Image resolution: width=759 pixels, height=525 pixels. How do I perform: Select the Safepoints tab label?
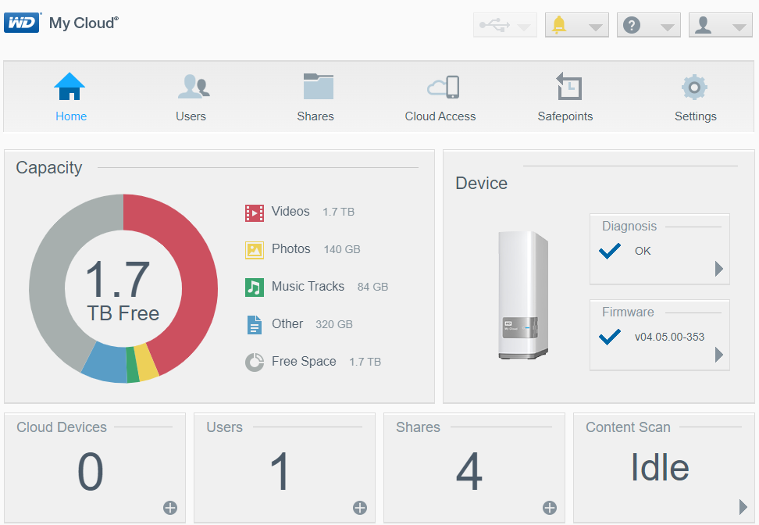tap(565, 116)
